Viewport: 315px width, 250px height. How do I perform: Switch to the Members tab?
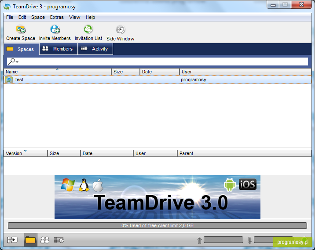click(59, 49)
